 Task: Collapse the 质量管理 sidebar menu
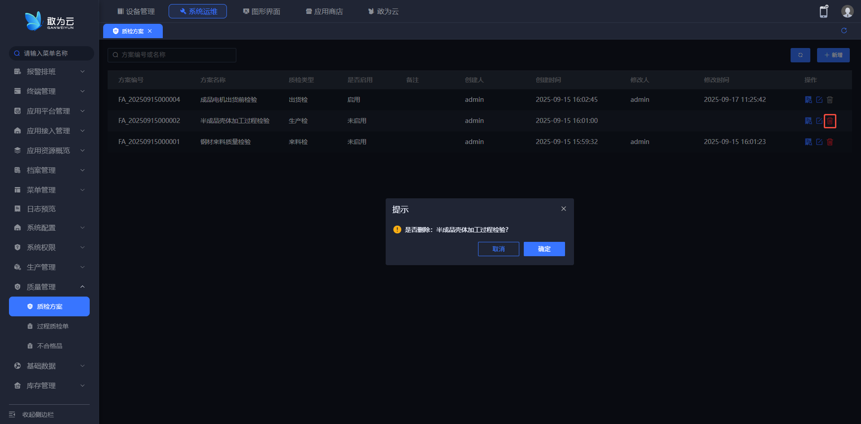point(49,287)
